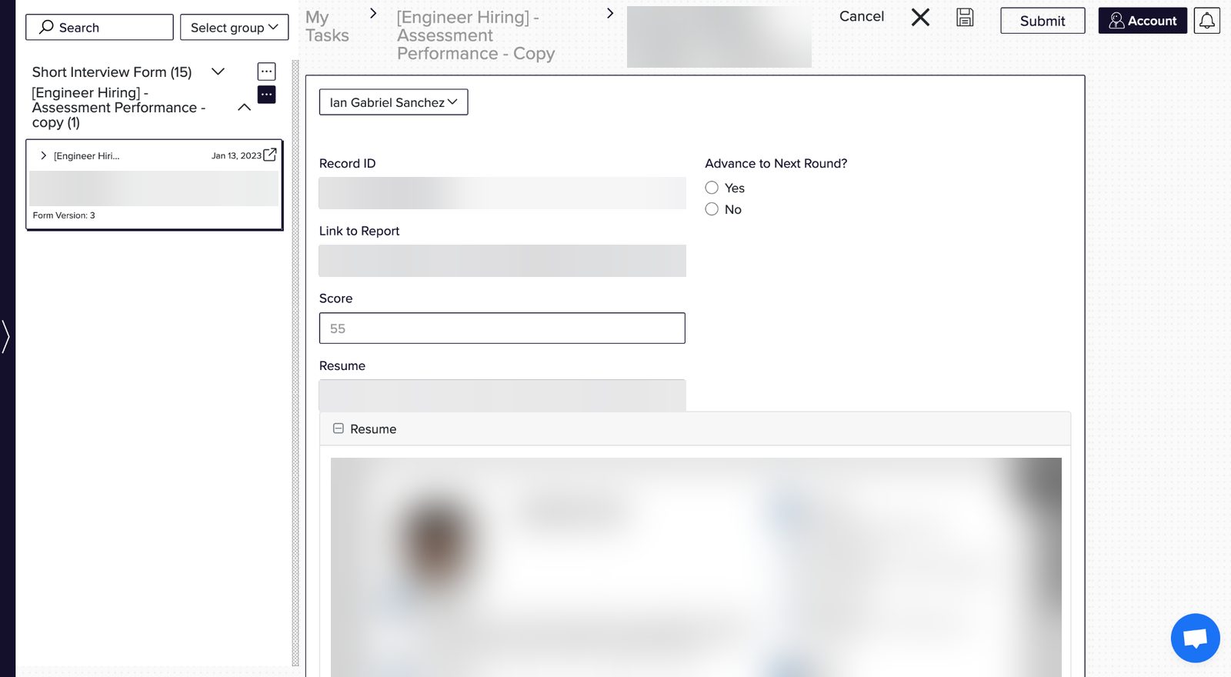Open task in new window icon
This screenshot has width=1231, height=677.
[x=270, y=155]
